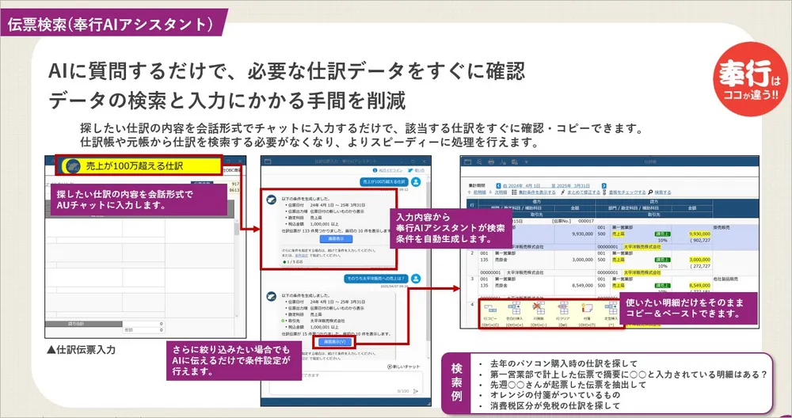Click the 定型挿入 template insert icon

611,308
